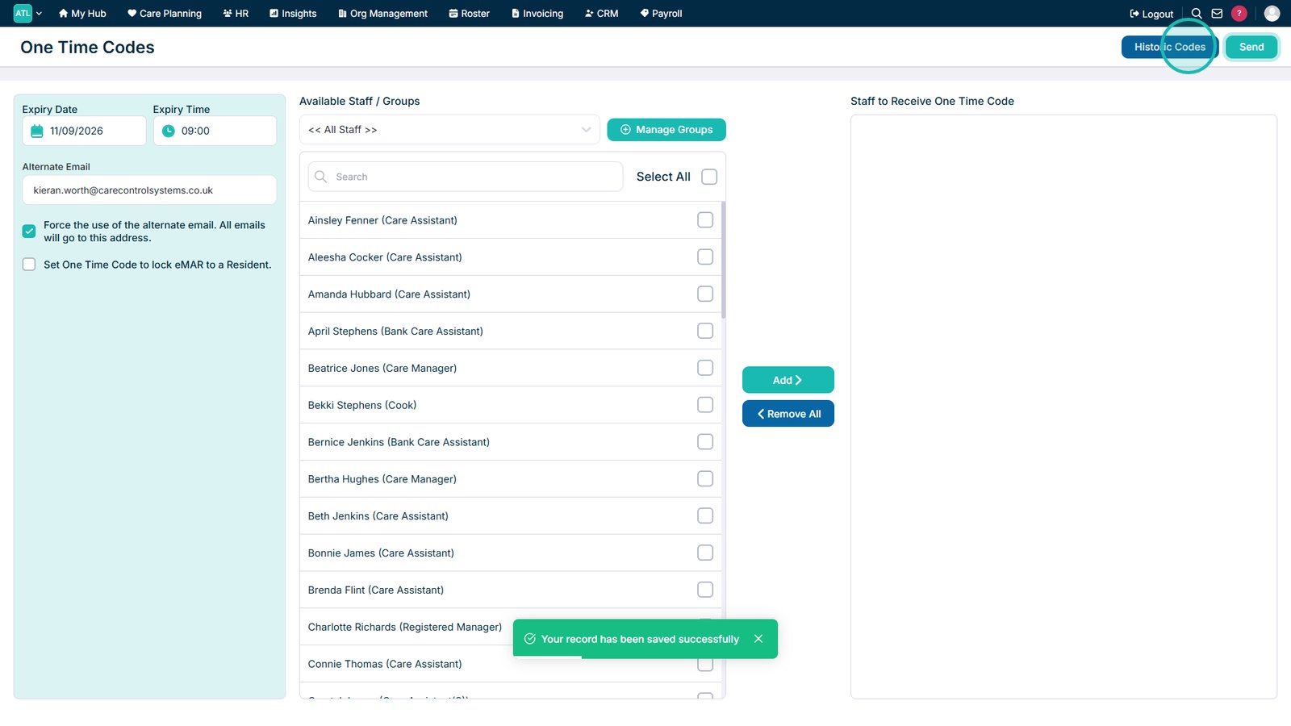Tick the checkbox for Beatrice Jones
This screenshot has height=726, width=1291.
click(705, 368)
